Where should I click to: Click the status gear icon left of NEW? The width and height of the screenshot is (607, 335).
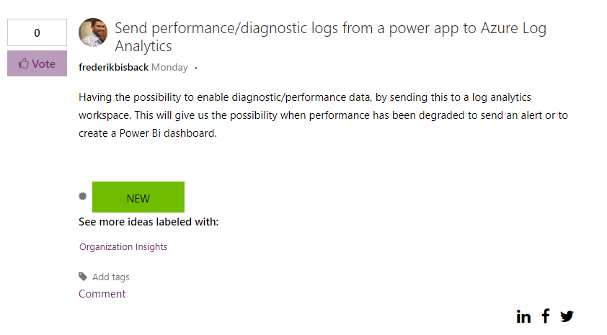pos(83,197)
